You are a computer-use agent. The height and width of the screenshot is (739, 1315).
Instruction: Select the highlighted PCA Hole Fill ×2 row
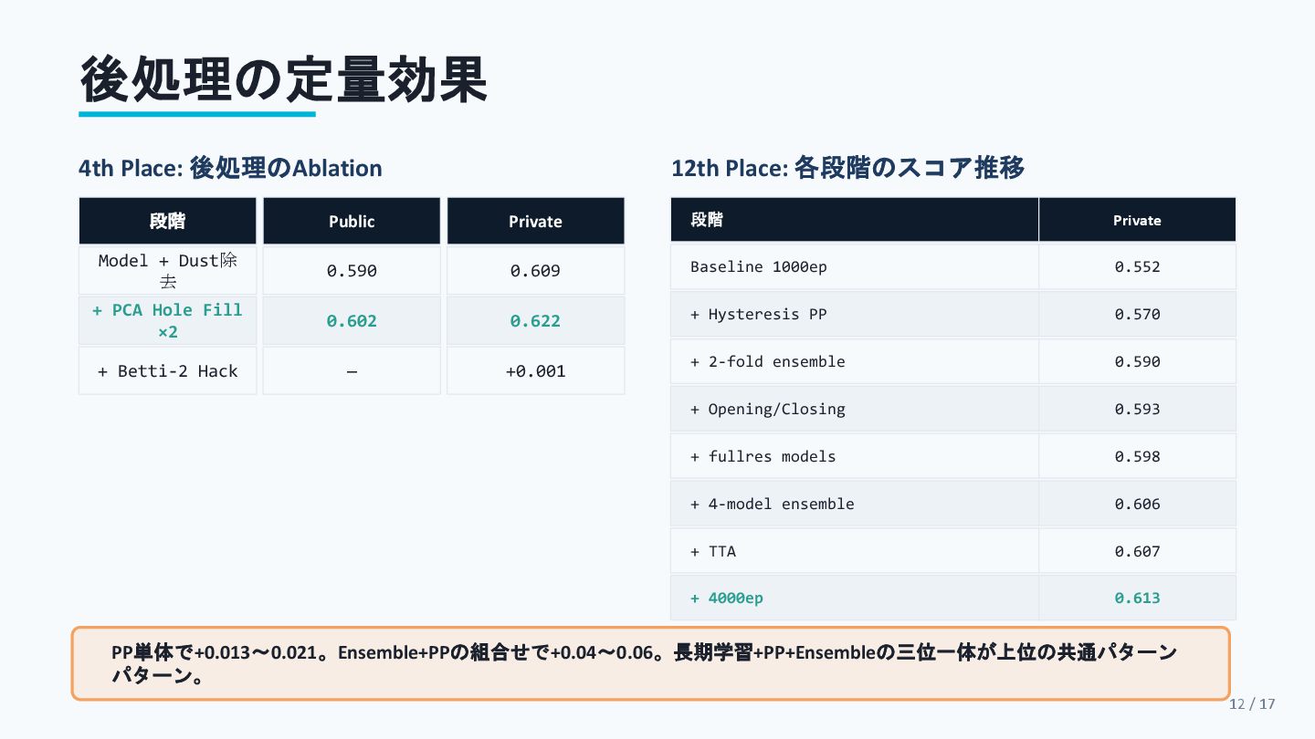point(168,320)
